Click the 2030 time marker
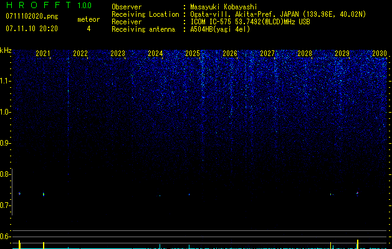 (x=380, y=54)
